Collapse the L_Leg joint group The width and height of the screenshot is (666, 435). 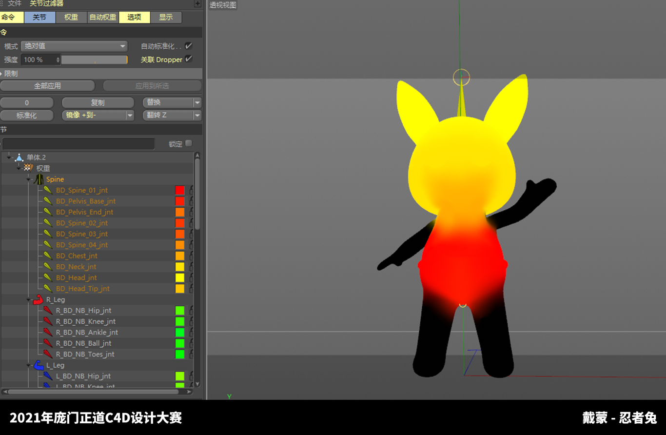point(29,365)
